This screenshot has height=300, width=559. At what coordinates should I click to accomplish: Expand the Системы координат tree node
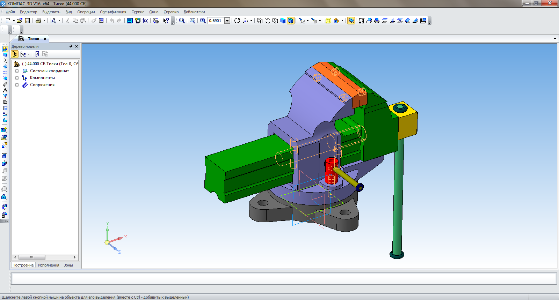(x=17, y=71)
